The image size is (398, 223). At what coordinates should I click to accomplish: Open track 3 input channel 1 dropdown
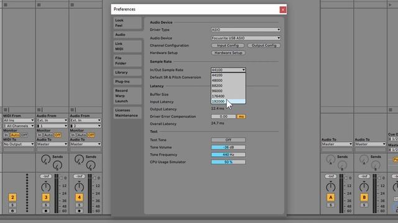[52, 126]
